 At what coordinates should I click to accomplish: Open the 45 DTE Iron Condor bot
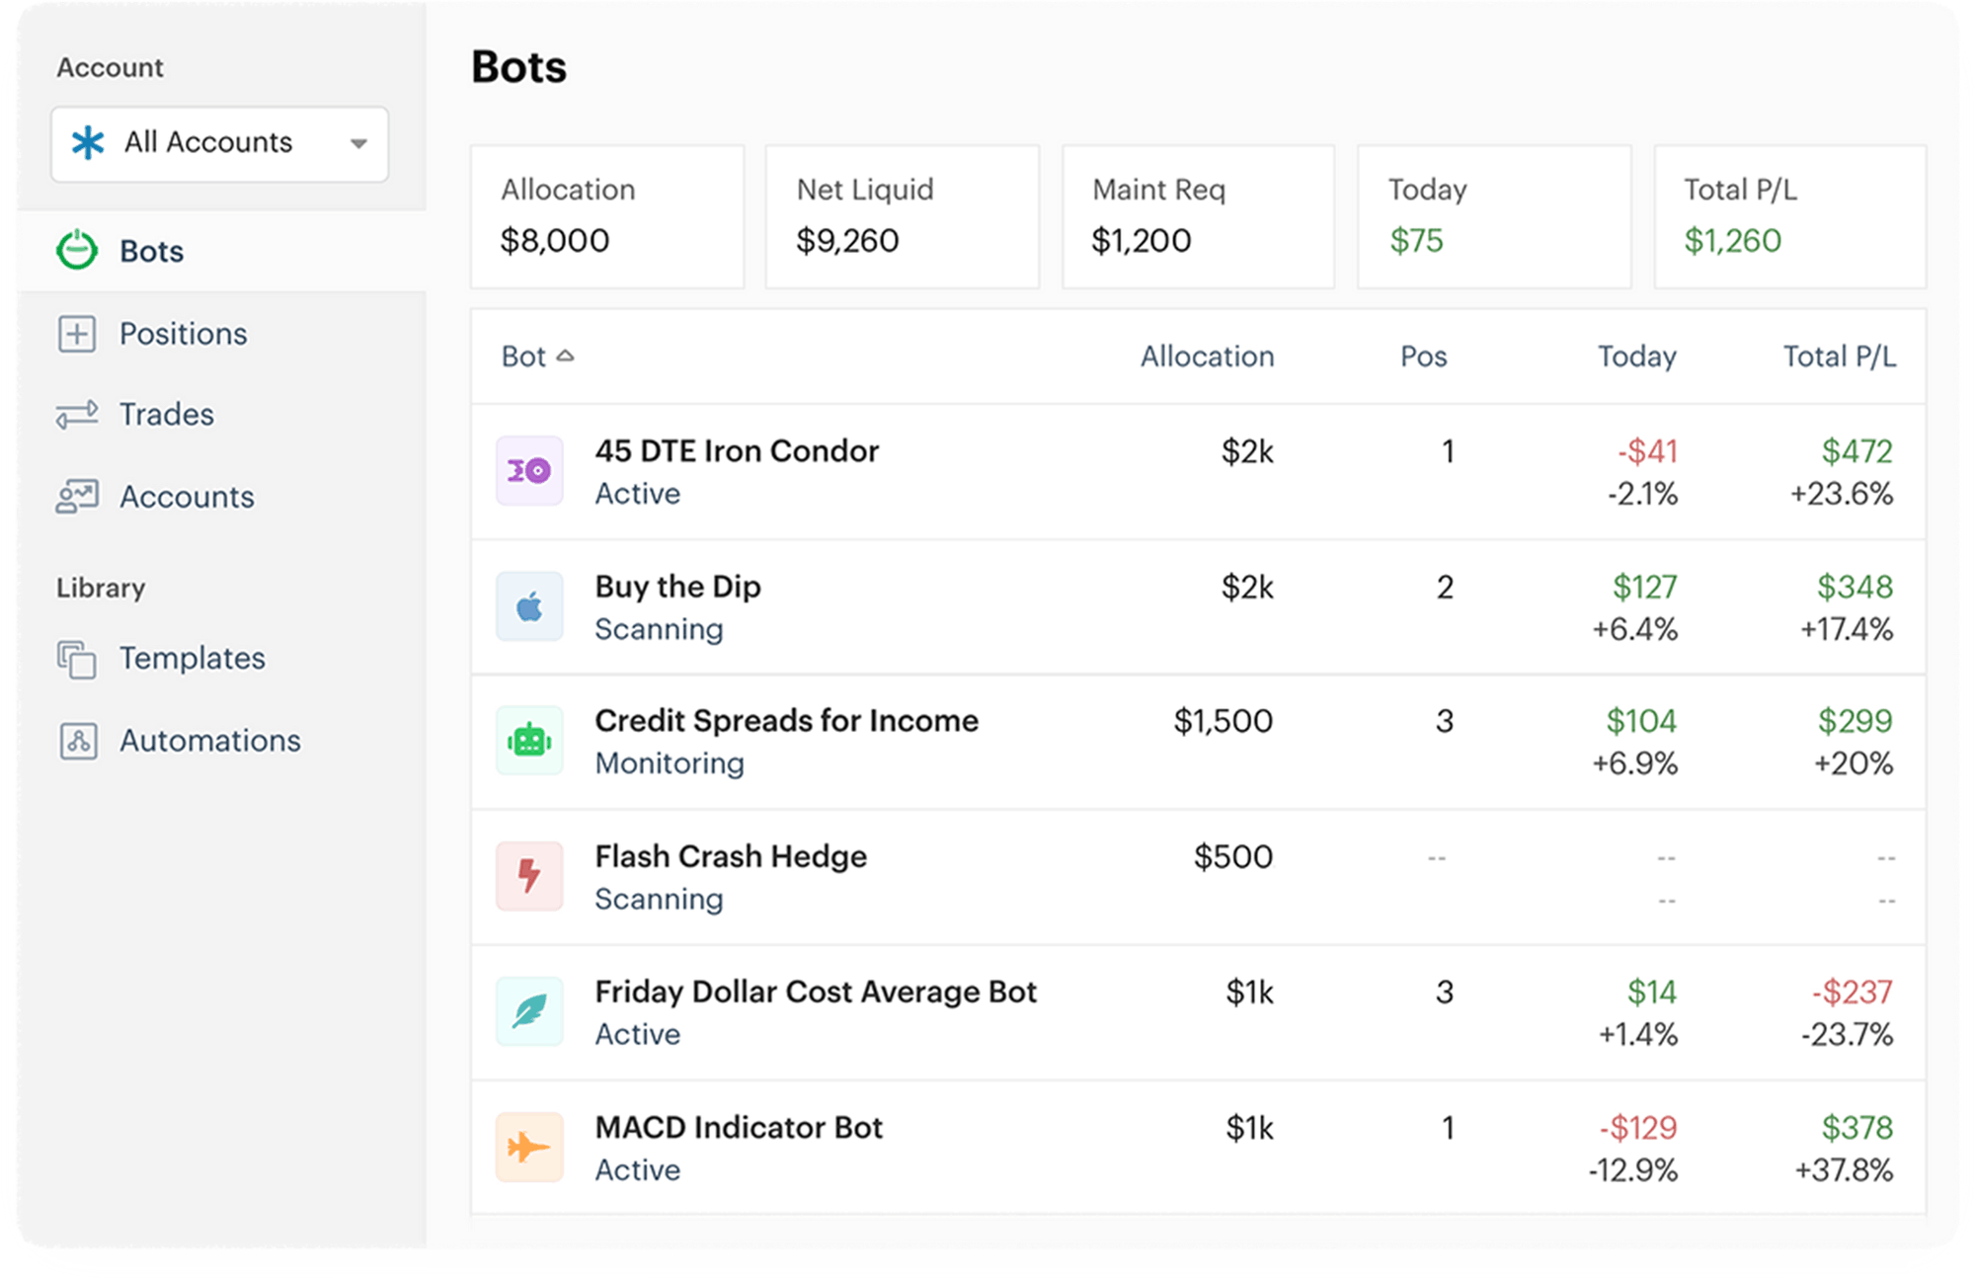pos(736,451)
